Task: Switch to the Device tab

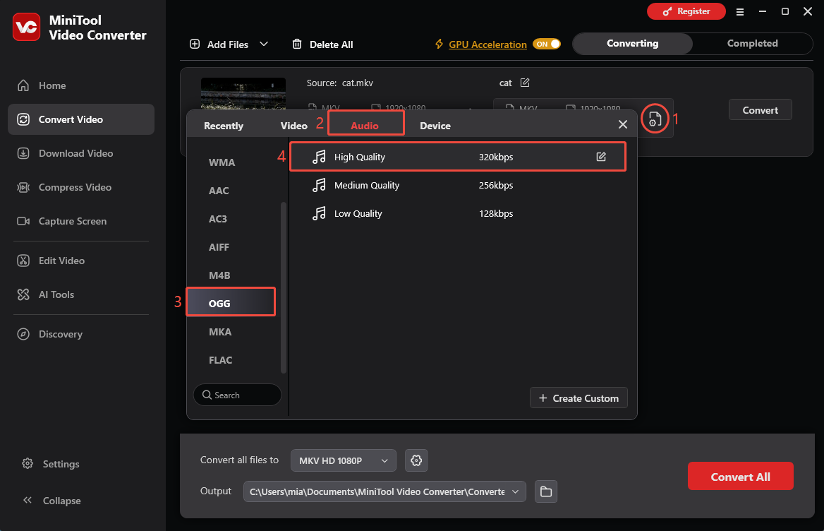Action: 435,126
